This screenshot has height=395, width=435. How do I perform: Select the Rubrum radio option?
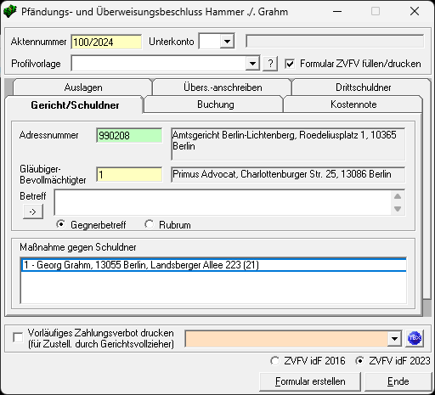[x=150, y=224]
